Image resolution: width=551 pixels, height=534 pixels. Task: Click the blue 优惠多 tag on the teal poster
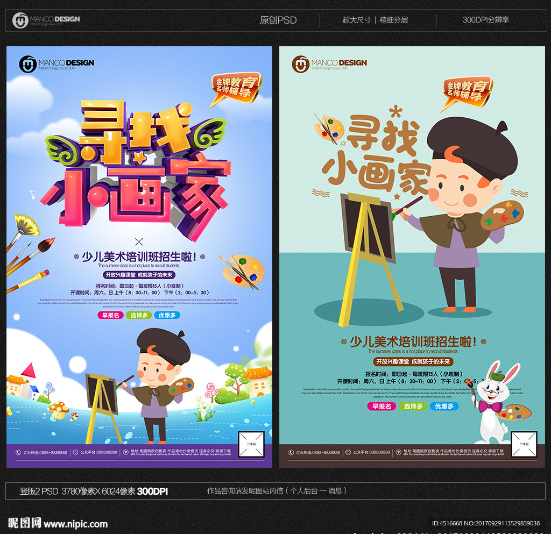[x=444, y=406]
